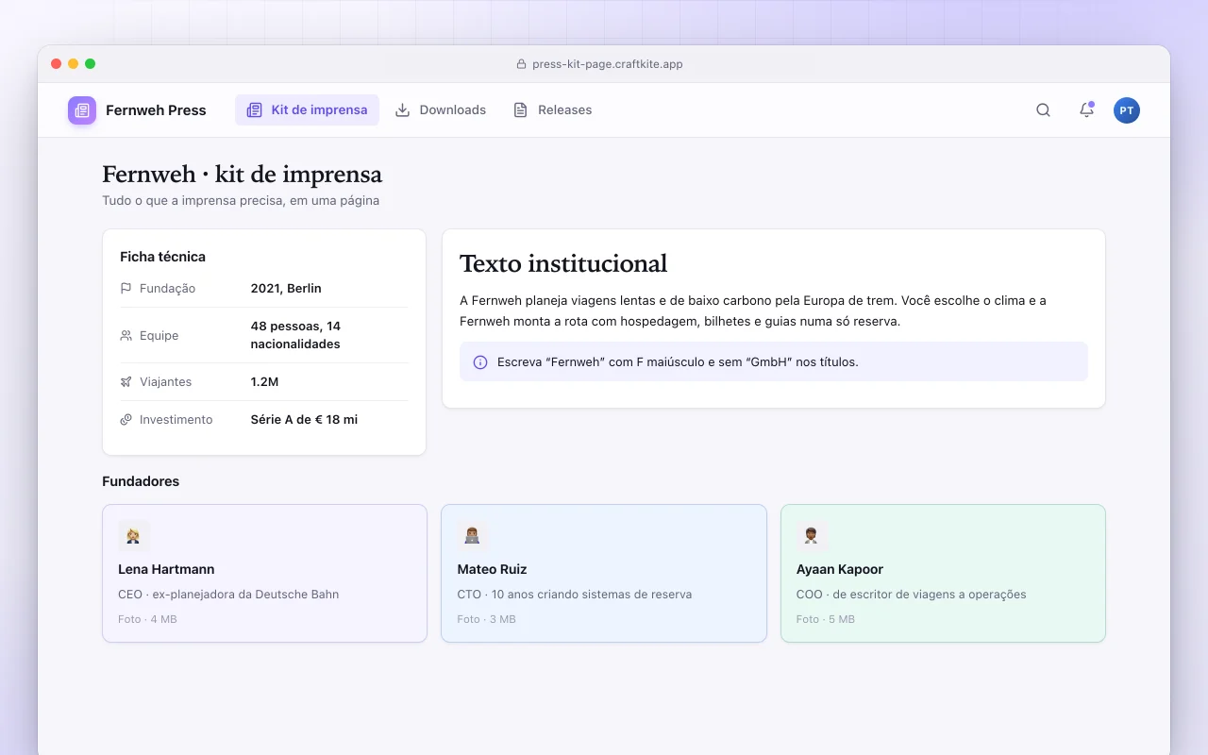Click the Fernweh Press brand name
Screen dimensions: 1208x755
pyautogui.click(x=156, y=110)
